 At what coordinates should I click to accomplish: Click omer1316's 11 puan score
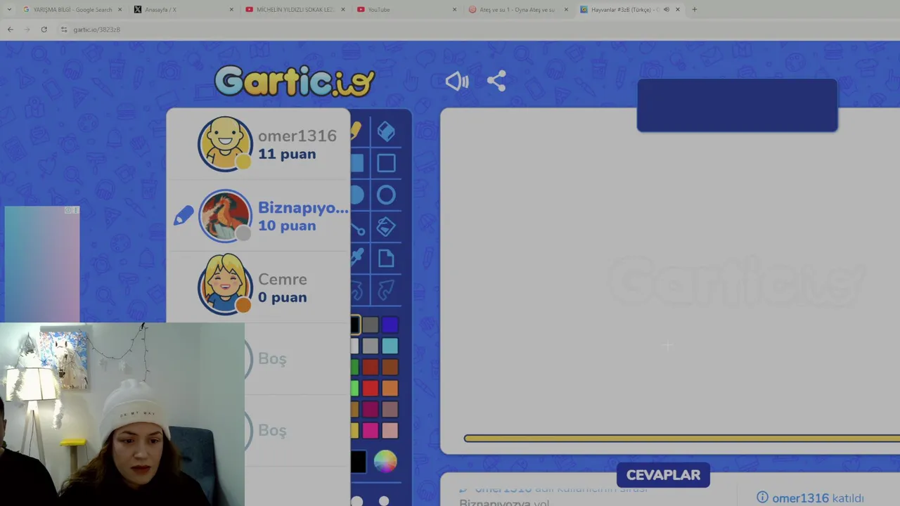(287, 154)
